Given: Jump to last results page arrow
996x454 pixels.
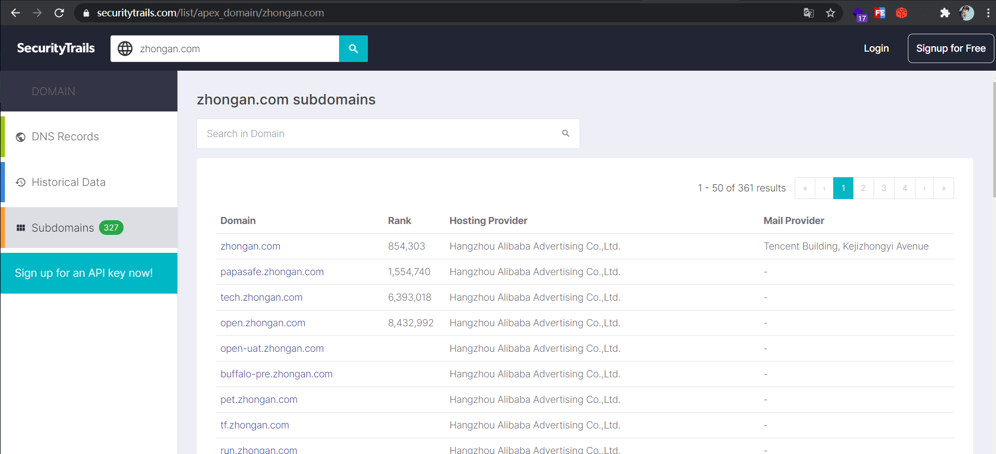Looking at the screenshot, I should 944,188.
